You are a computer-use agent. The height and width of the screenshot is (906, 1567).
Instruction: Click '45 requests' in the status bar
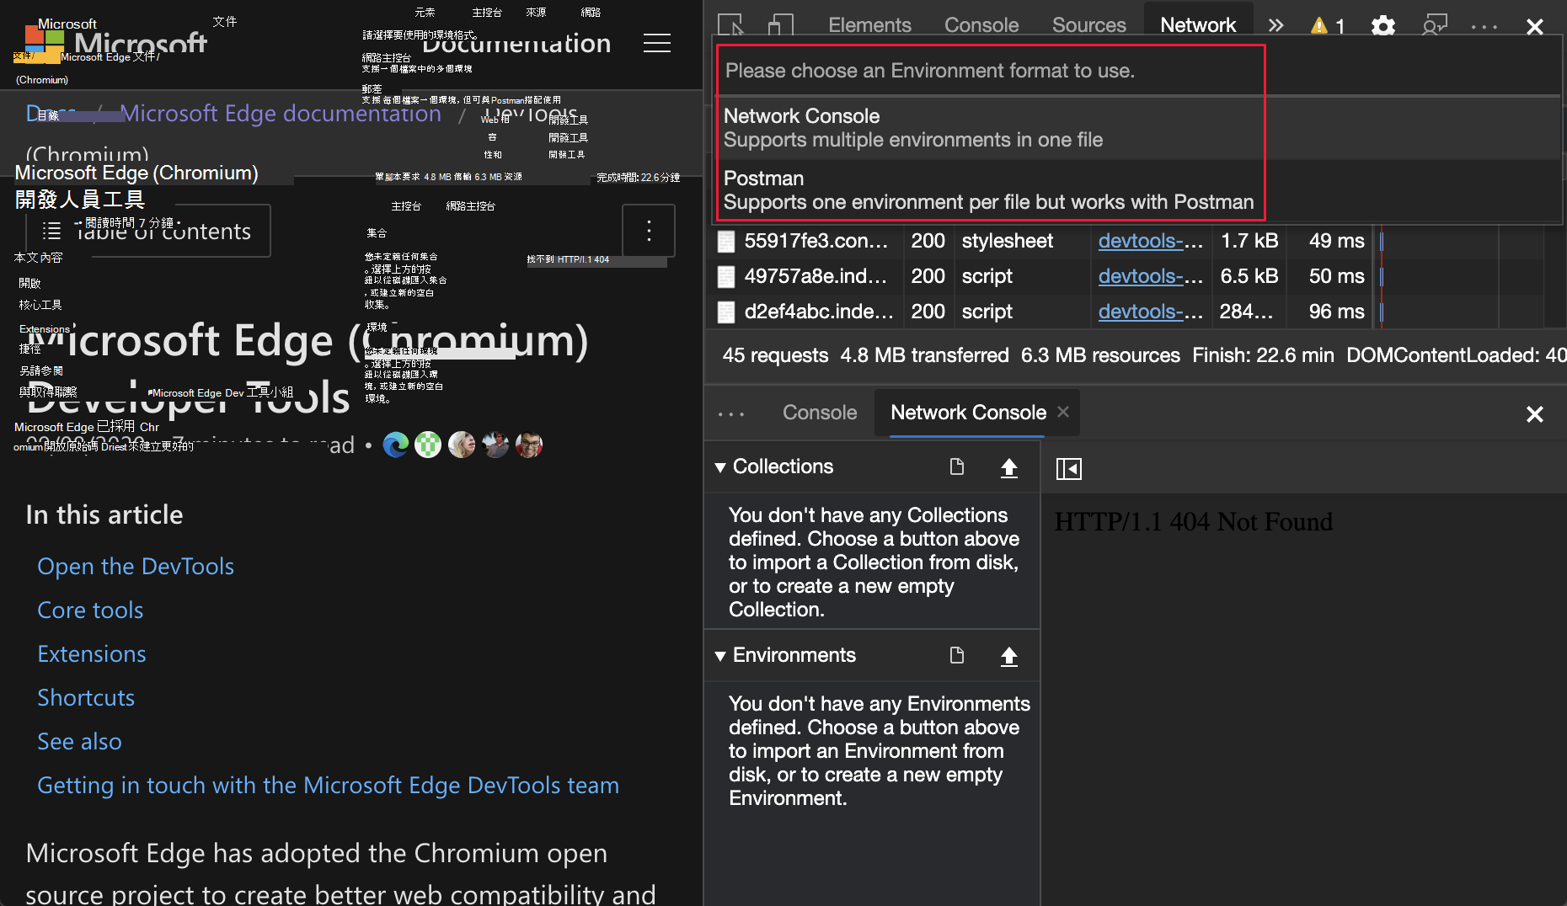[x=775, y=355]
